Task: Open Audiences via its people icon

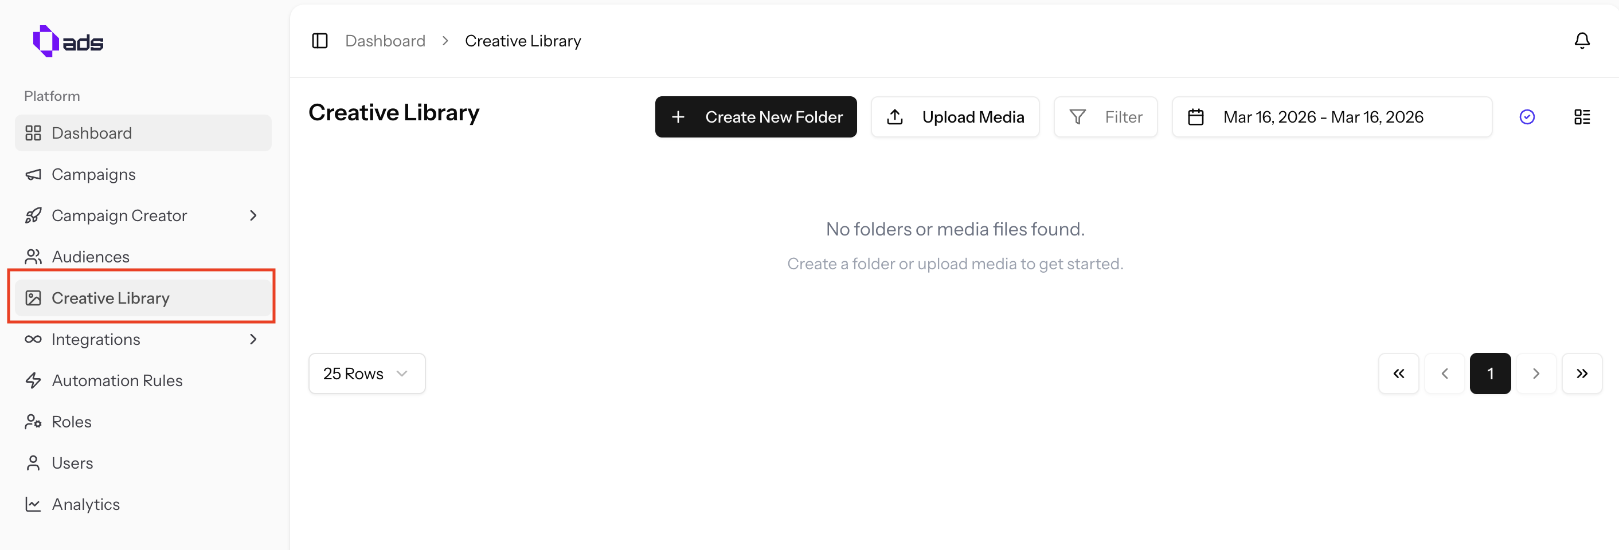Action: click(33, 256)
